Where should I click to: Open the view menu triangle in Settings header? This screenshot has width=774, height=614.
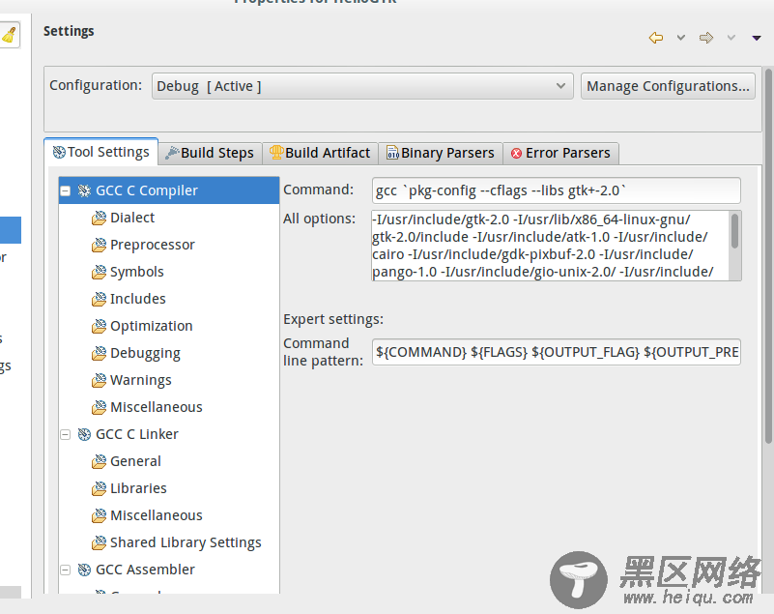[x=757, y=38]
